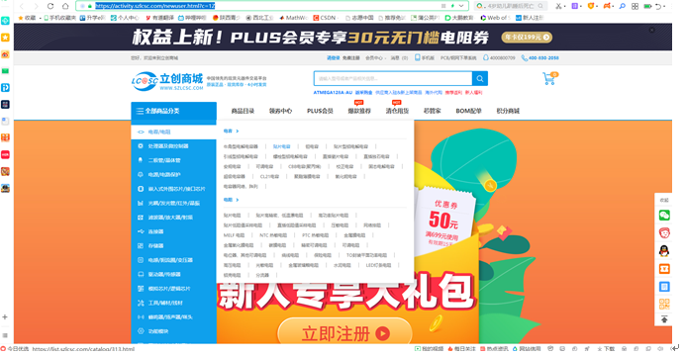Open the 贴片电阻 subcategory link
This screenshot has height=356, width=685.
[x=232, y=216]
